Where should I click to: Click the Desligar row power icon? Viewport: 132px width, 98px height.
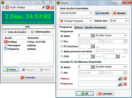[5, 42]
